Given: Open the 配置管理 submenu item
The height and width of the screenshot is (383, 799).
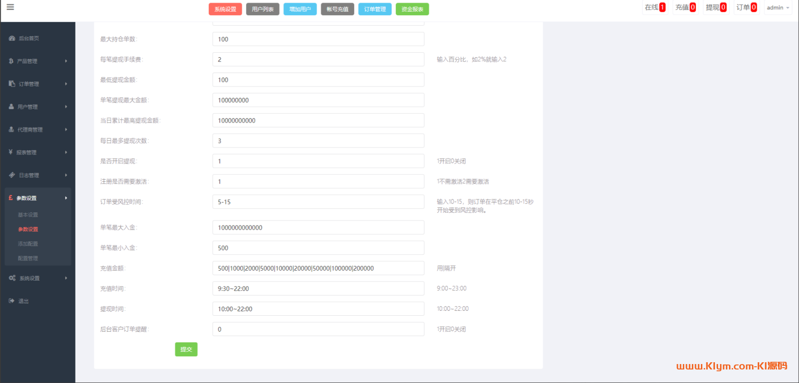Looking at the screenshot, I should 28,258.
